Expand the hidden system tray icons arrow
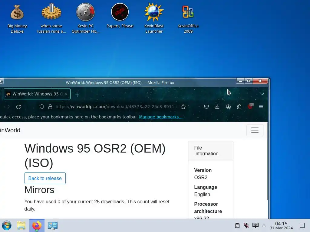The image size is (310, 232). click(264, 225)
